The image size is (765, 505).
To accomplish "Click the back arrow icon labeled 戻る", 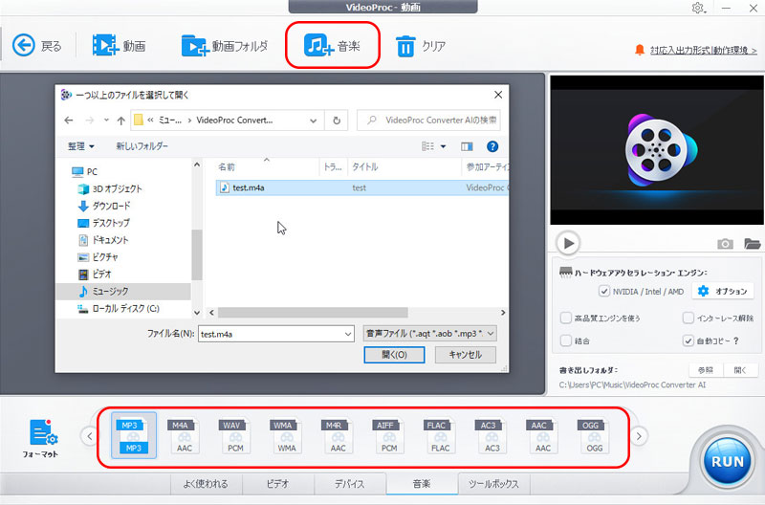I will (23, 45).
